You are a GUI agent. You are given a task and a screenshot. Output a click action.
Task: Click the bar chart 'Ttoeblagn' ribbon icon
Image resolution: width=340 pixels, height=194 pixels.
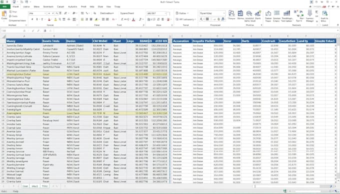[x=286, y=13]
